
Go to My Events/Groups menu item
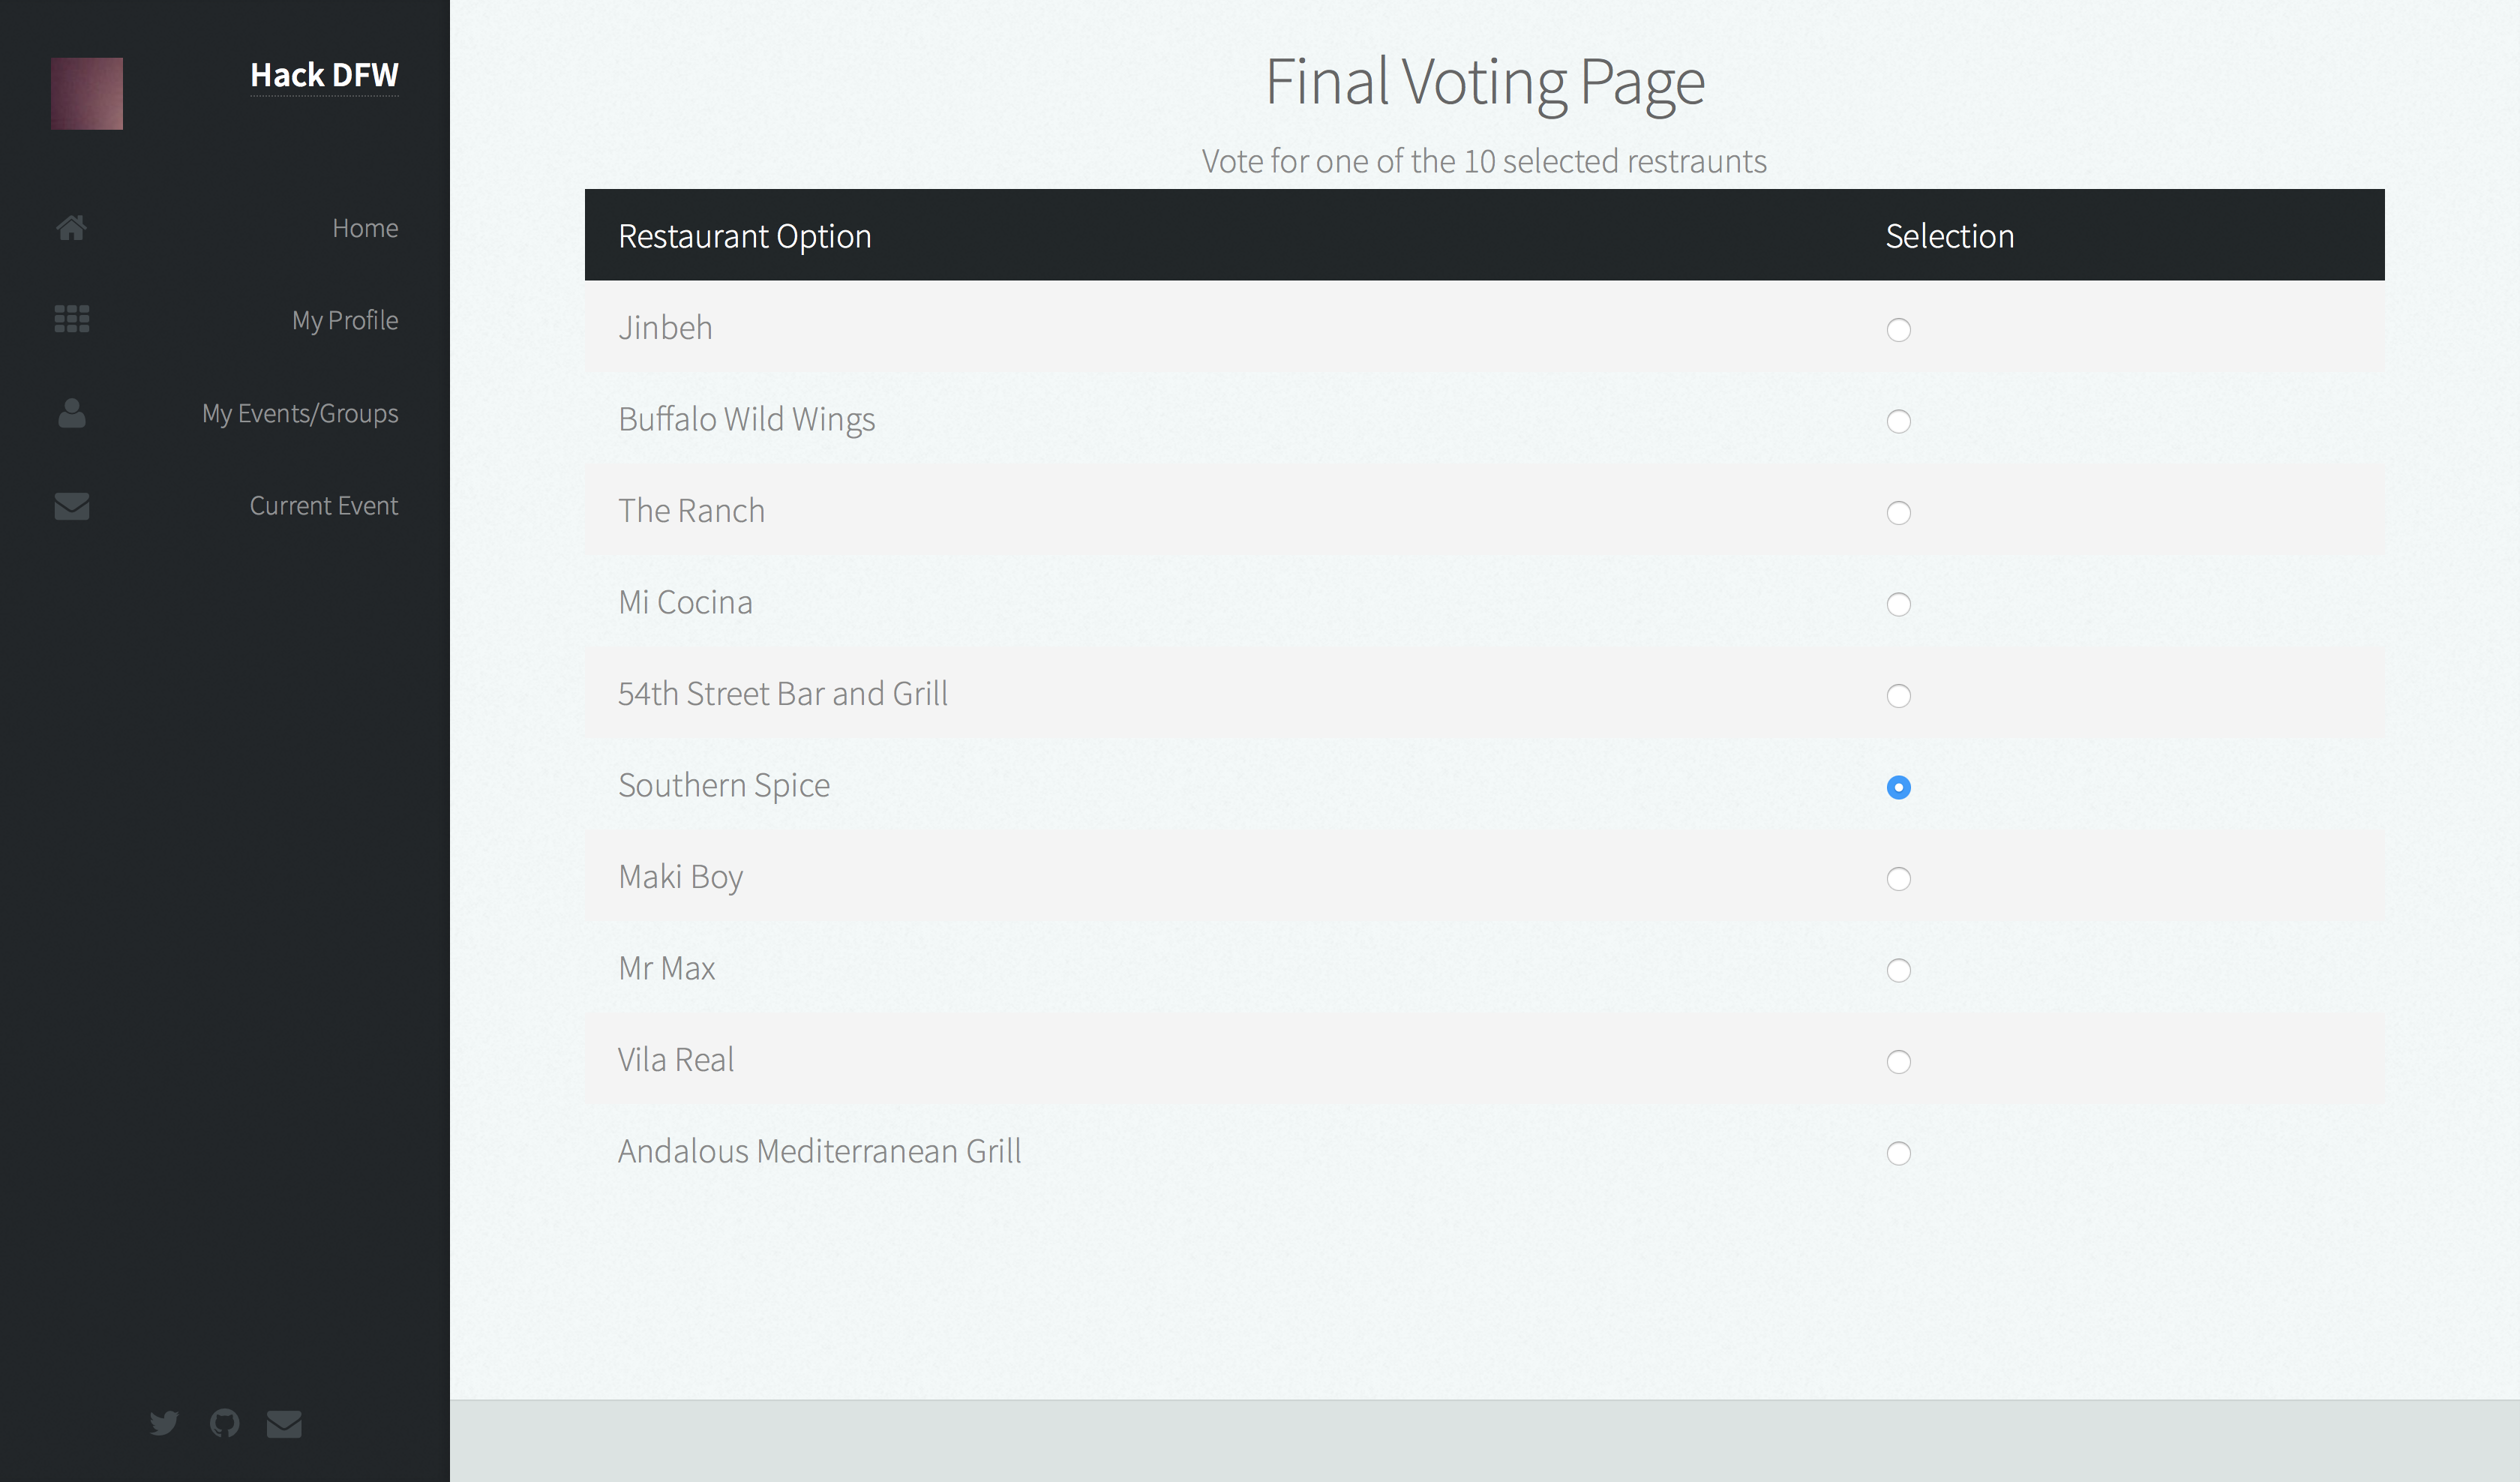pos(300,413)
